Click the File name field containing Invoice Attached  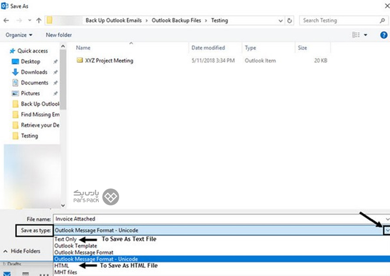[219, 219]
